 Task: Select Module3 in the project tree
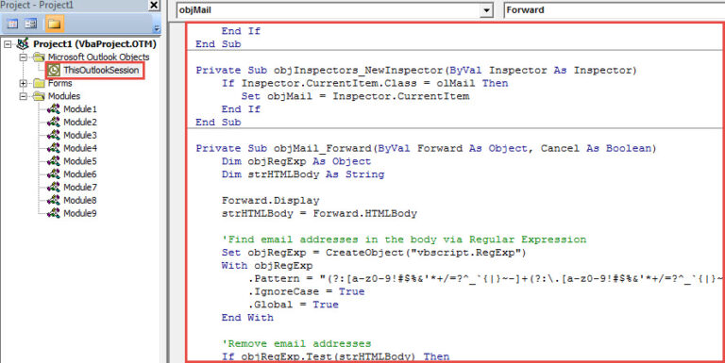(80, 135)
